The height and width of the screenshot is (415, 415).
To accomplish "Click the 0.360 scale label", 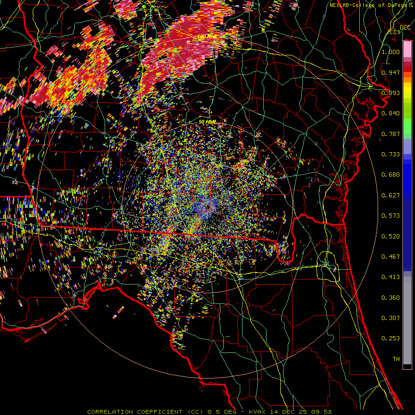I will [x=391, y=298].
